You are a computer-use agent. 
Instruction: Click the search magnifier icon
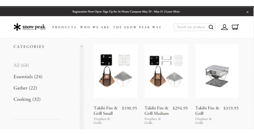point(211,27)
